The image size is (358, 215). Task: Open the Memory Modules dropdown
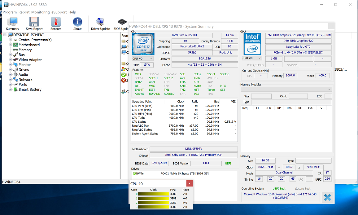pyautogui.click(x=286, y=89)
